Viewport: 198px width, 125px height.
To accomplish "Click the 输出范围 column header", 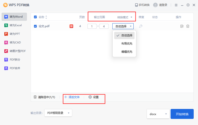I will (x=99, y=17).
